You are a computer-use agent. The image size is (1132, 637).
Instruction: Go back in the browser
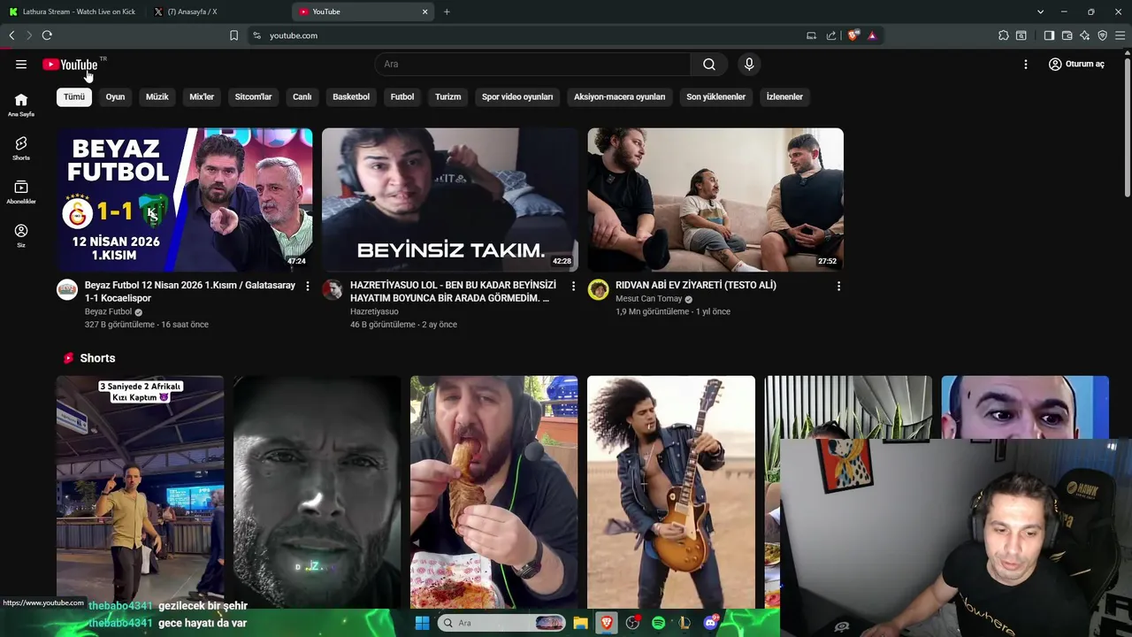pyautogui.click(x=11, y=35)
